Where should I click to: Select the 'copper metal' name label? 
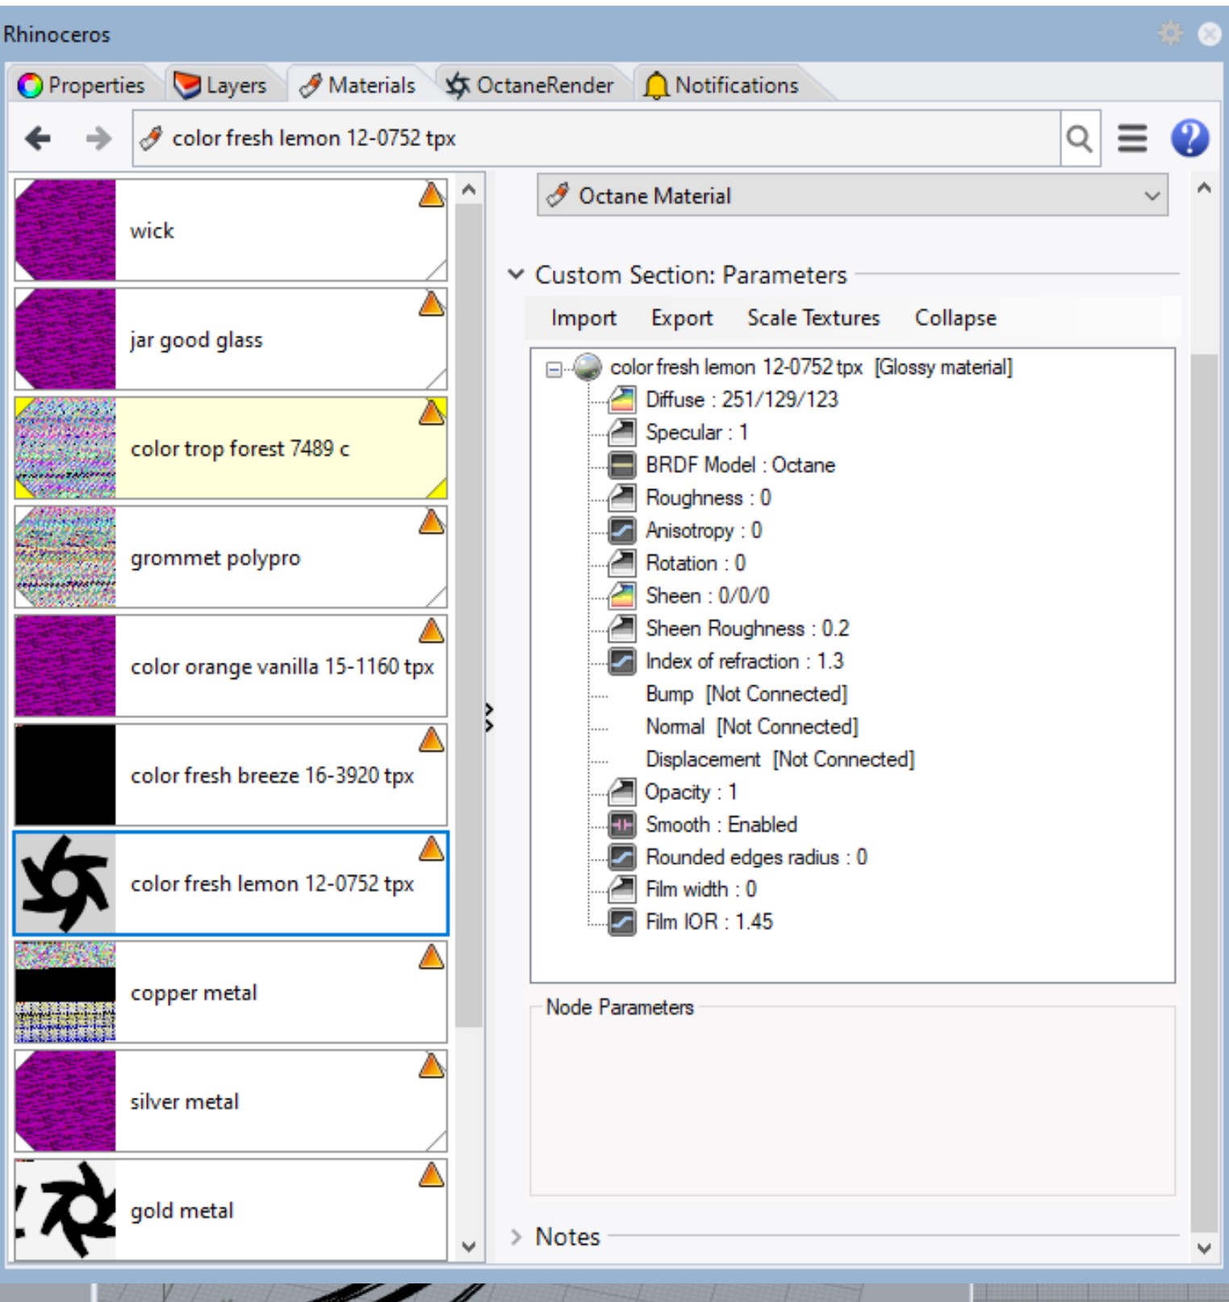coord(194,993)
